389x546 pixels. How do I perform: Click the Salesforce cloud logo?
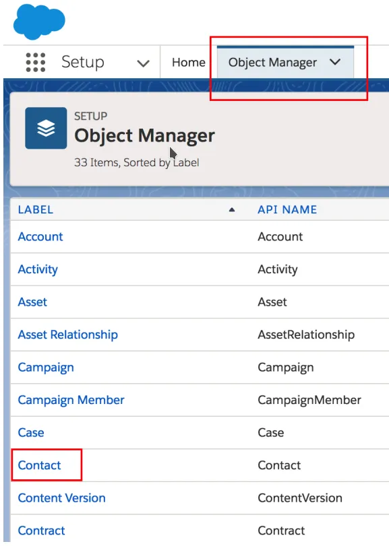coord(39,22)
